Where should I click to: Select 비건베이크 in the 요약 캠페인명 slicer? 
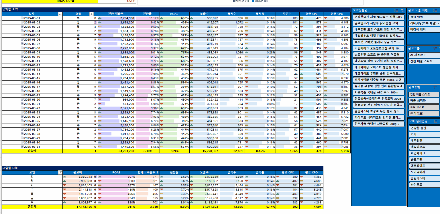pos(424,153)
